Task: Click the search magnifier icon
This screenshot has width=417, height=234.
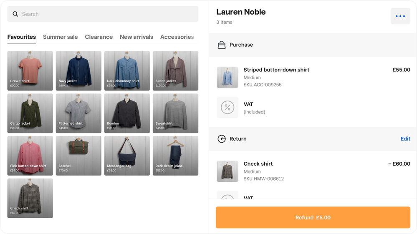Action: pos(15,14)
